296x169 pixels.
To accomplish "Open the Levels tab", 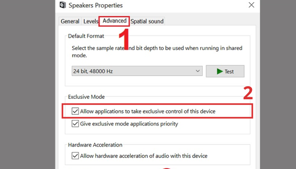I will pyautogui.click(x=91, y=21).
